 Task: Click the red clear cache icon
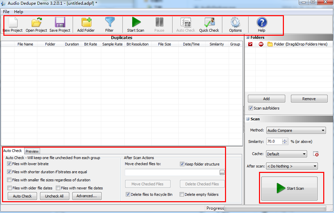tap(316, 154)
